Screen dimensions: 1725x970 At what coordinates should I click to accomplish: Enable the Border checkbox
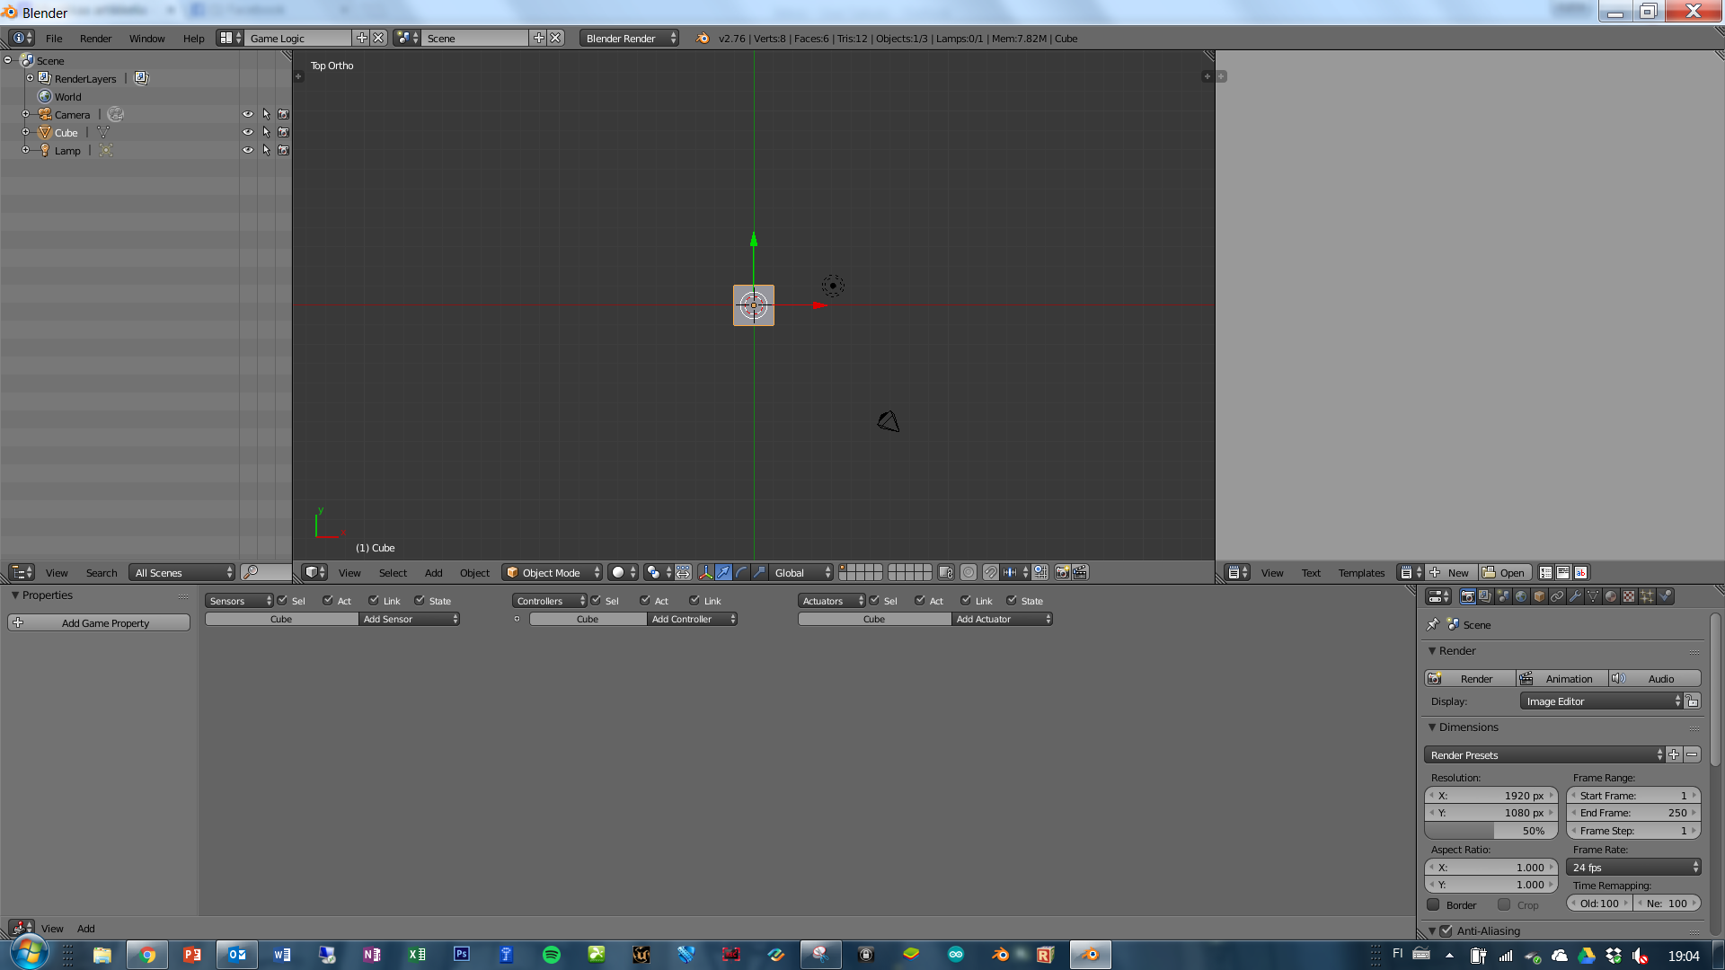pos(1433,904)
